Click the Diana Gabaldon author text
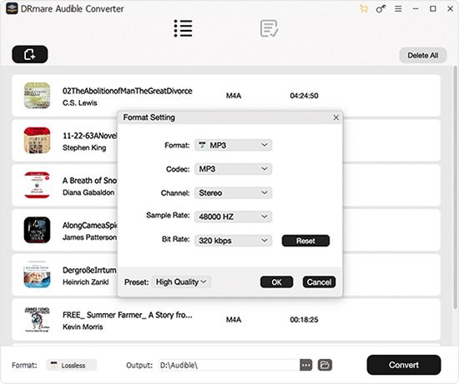This screenshot has width=459, height=384. (88, 192)
